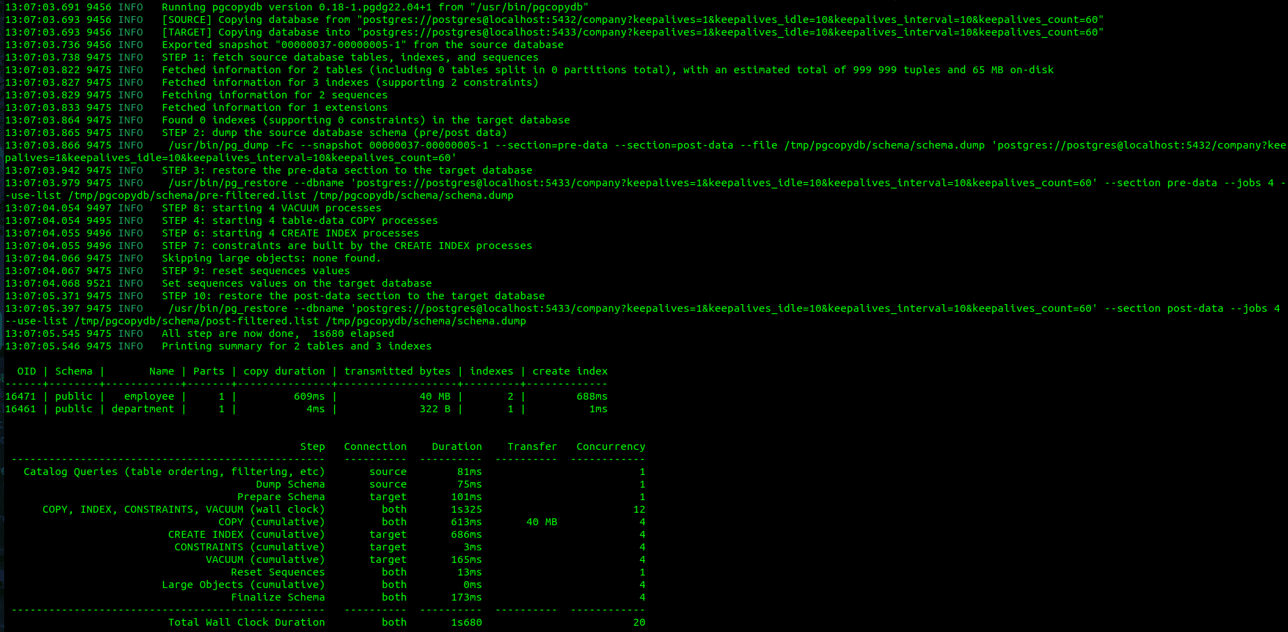Click the '1s325' duration value
Screen dimensions: 1288x632
(466, 509)
